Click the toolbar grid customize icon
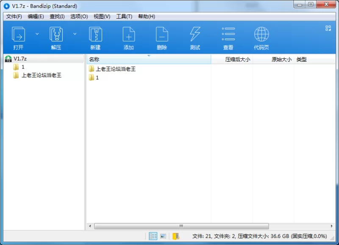 (328, 28)
